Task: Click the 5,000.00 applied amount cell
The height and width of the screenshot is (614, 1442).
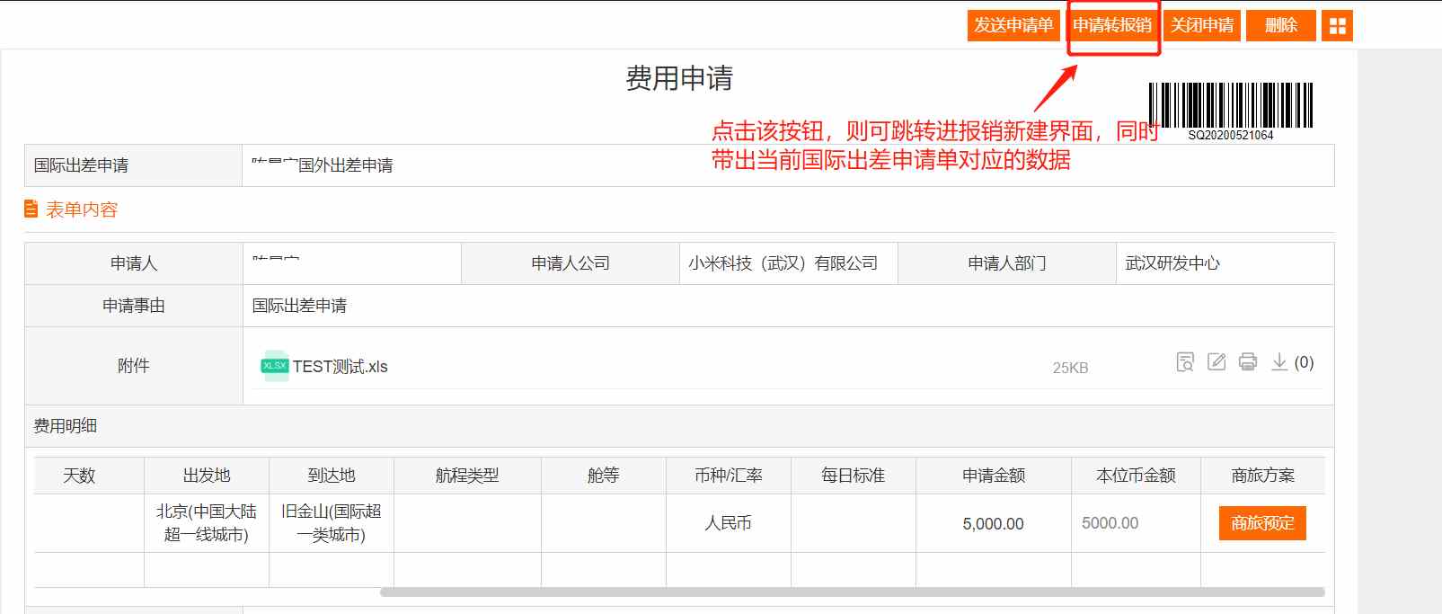Action: point(994,523)
